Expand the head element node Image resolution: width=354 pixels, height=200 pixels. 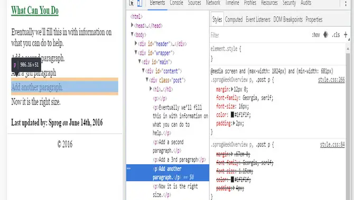(132, 25)
